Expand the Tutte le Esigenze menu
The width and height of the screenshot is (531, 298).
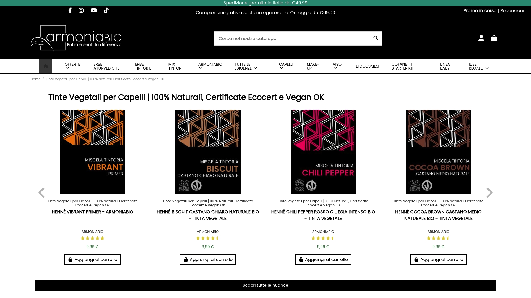246,66
